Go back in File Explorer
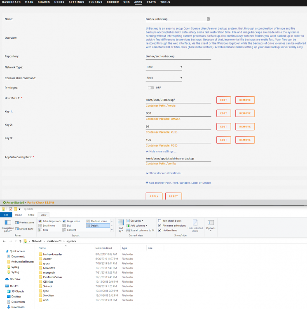307x309 pixels. pos(4,241)
